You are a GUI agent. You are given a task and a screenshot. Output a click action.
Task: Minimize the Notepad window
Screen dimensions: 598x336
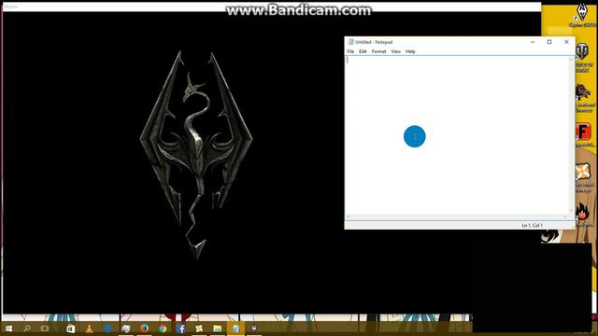[533, 42]
